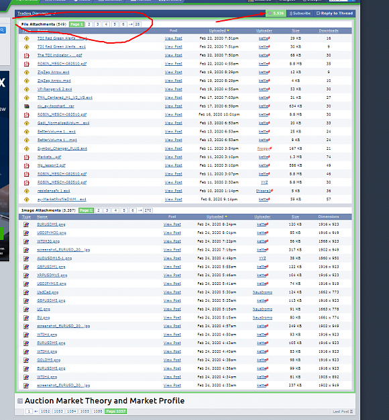Sort file attachments by Size column

click(x=296, y=30)
